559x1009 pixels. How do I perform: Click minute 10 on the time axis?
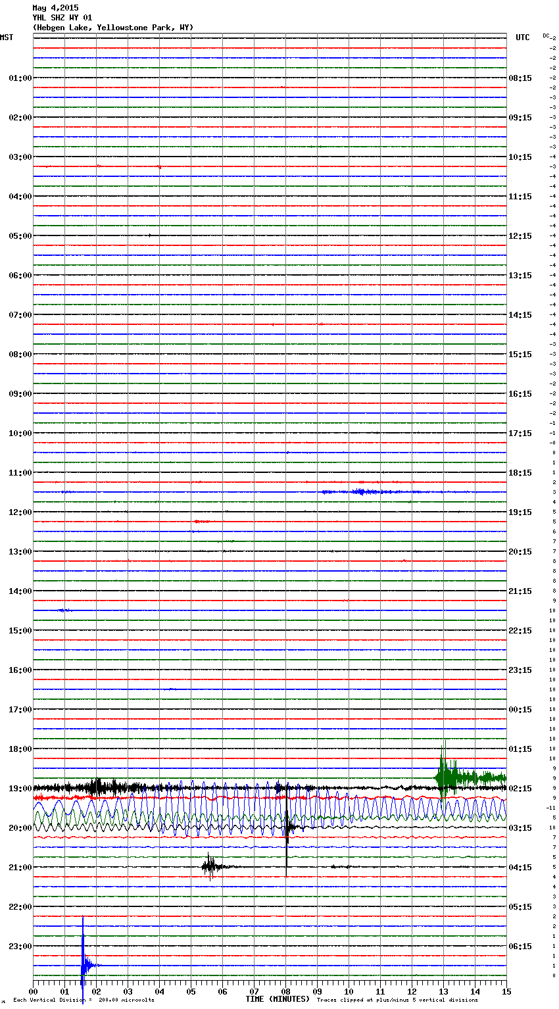(349, 991)
